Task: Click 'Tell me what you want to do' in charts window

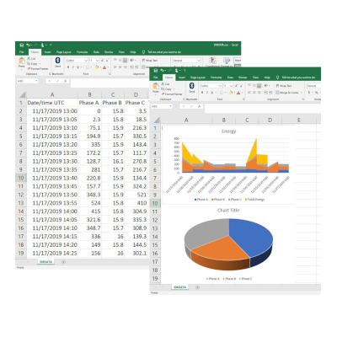Action: 298,78
